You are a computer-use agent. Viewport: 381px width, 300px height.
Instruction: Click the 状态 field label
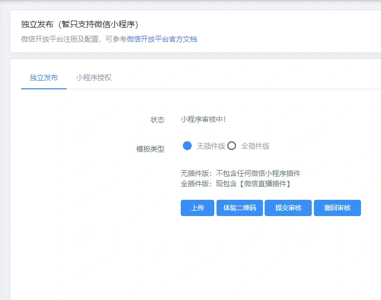pyautogui.click(x=157, y=120)
